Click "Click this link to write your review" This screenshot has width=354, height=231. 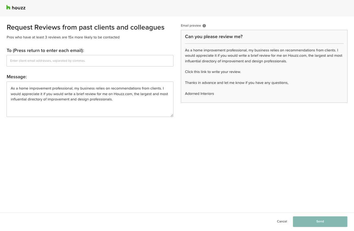point(213,72)
